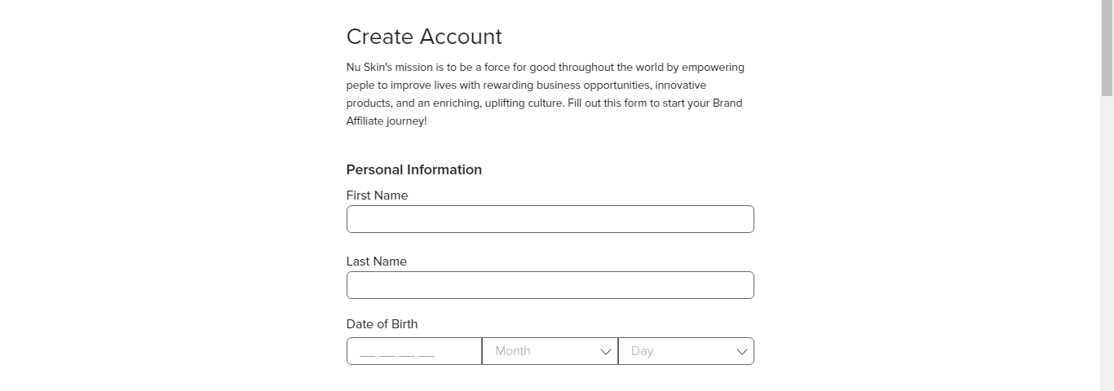The image size is (1114, 391).
Task: Click the "Month" placeholder text
Action: point(513,351)
